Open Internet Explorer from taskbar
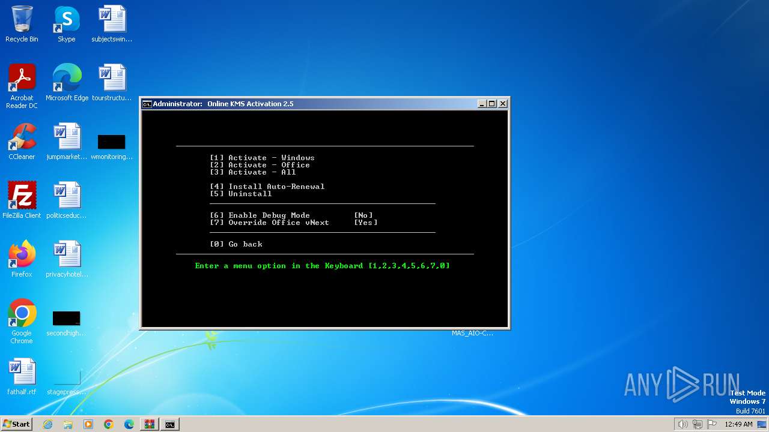Viewport: 769px width, 432px height. click(x=47, y=424)
